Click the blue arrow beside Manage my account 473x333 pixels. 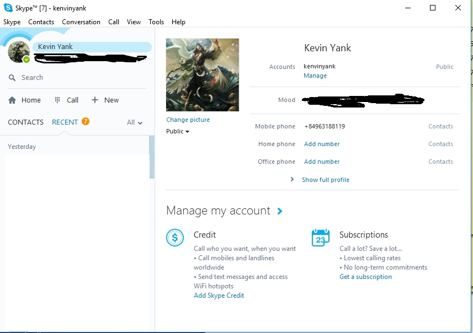(x=280, y=211)
